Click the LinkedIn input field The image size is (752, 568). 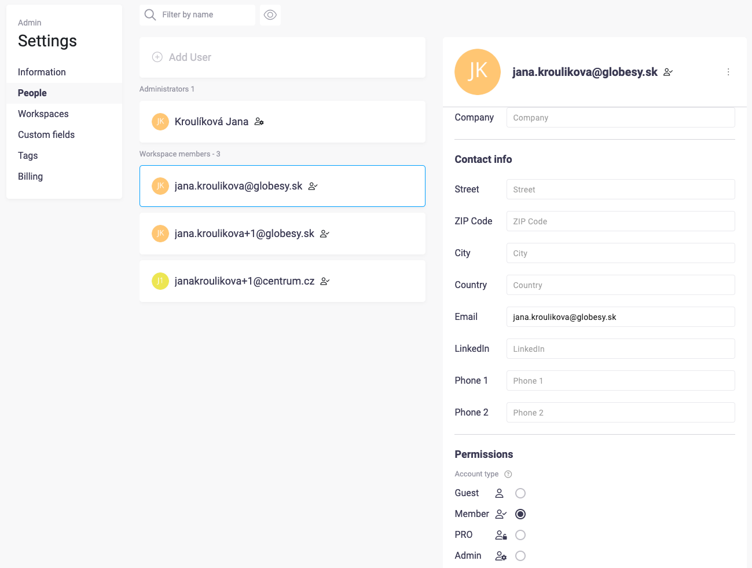click(620, 349)
